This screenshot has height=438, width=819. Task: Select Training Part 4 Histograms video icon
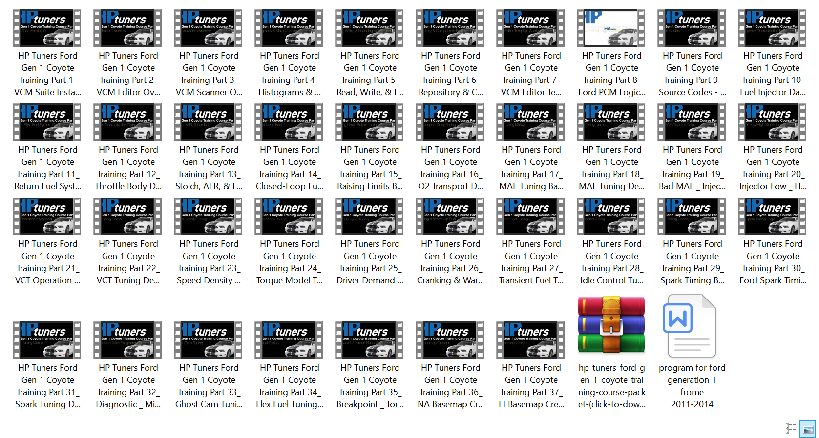[289, 28]
